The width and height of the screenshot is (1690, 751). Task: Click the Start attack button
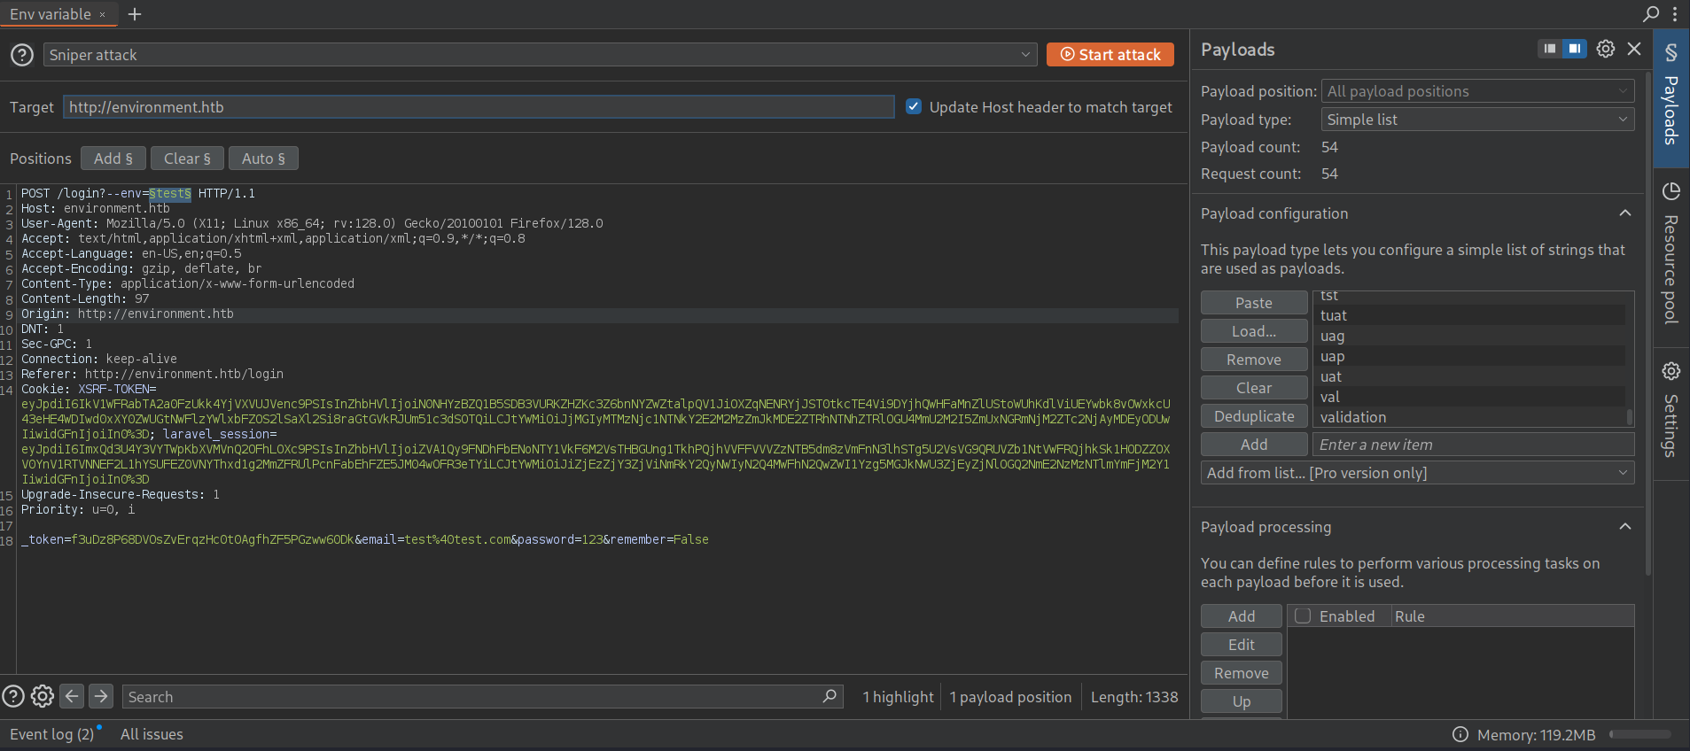tap(1110, 55)
